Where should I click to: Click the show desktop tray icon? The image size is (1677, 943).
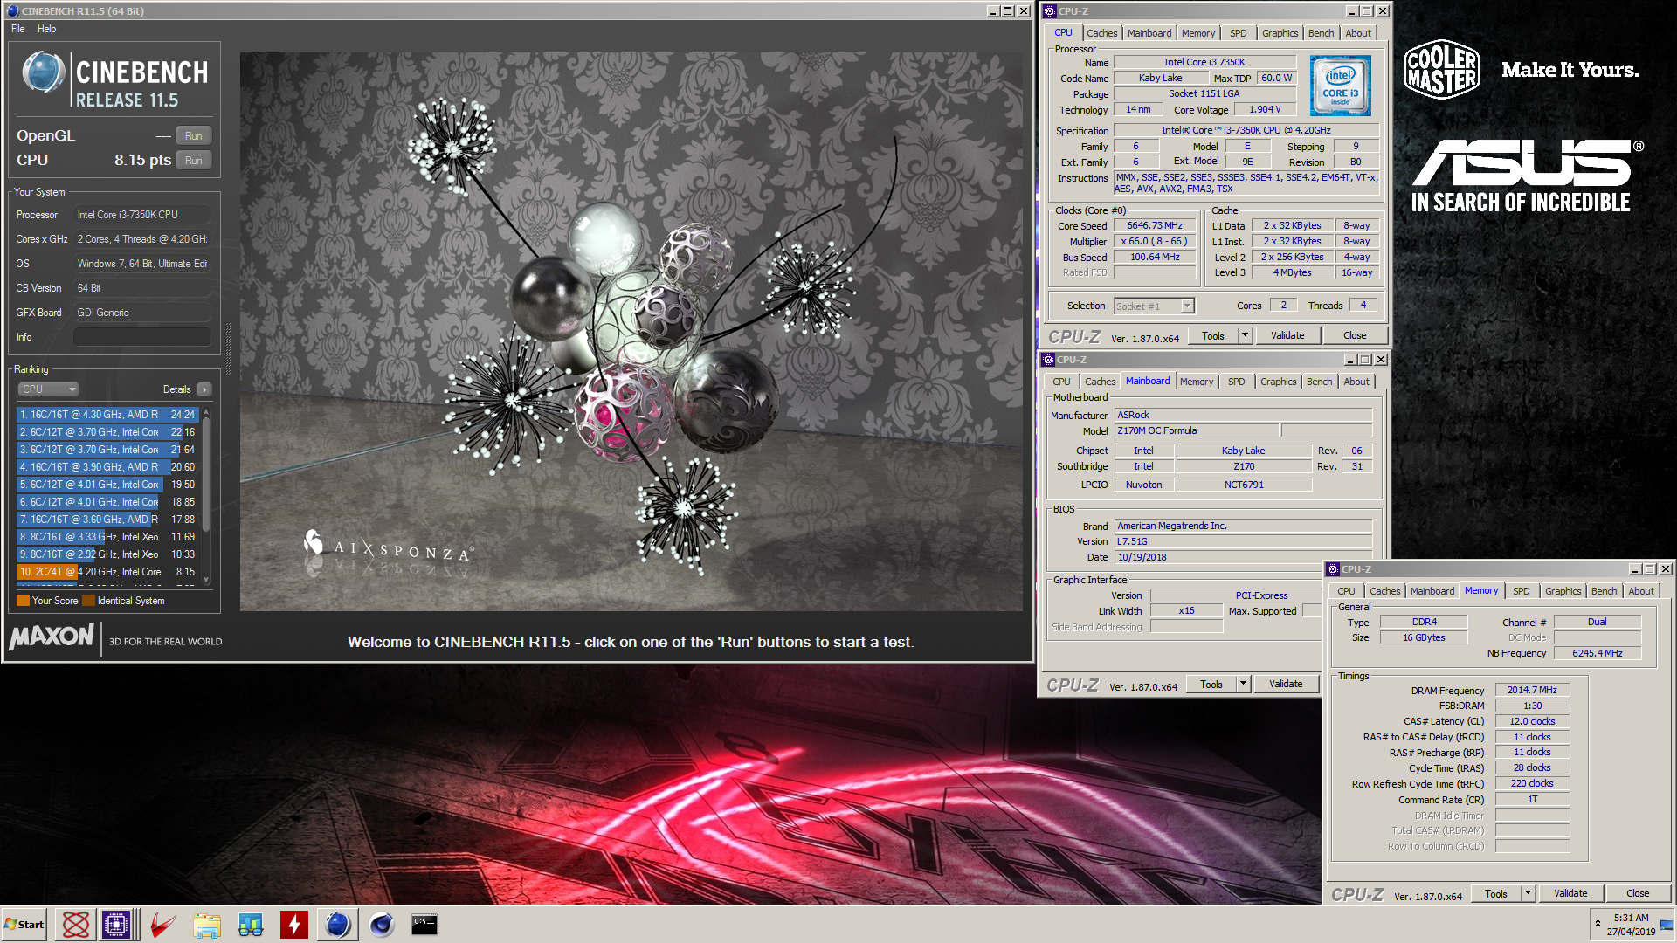(1667, 925)
